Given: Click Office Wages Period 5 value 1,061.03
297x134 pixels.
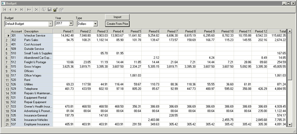Looking at the screenshot, I should [x=133, y=76].
